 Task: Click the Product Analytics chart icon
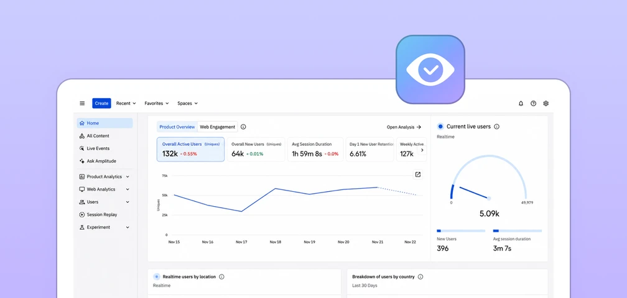pos(82,177)
